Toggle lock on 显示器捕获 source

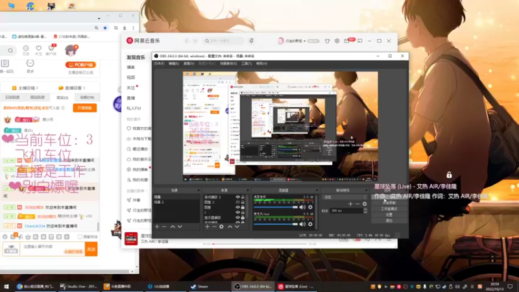(x=243, y=217)
